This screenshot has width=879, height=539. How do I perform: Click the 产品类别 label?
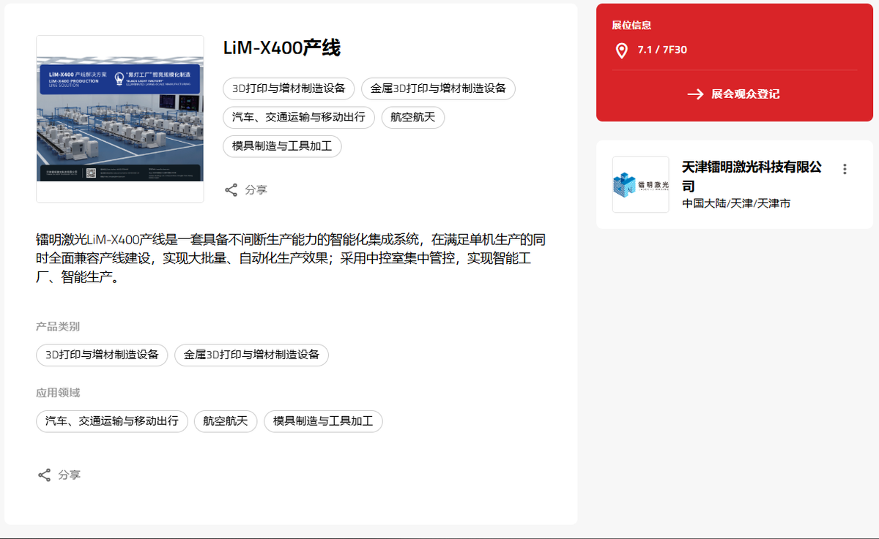(58, 326)
